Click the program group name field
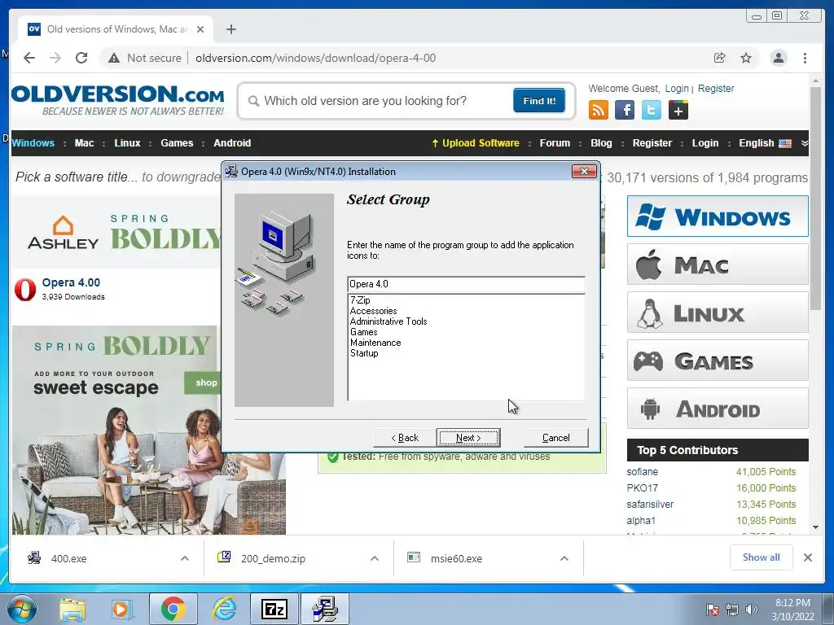Screen dimensions: 834x625 pyautogui.click(x=466, y=284)
